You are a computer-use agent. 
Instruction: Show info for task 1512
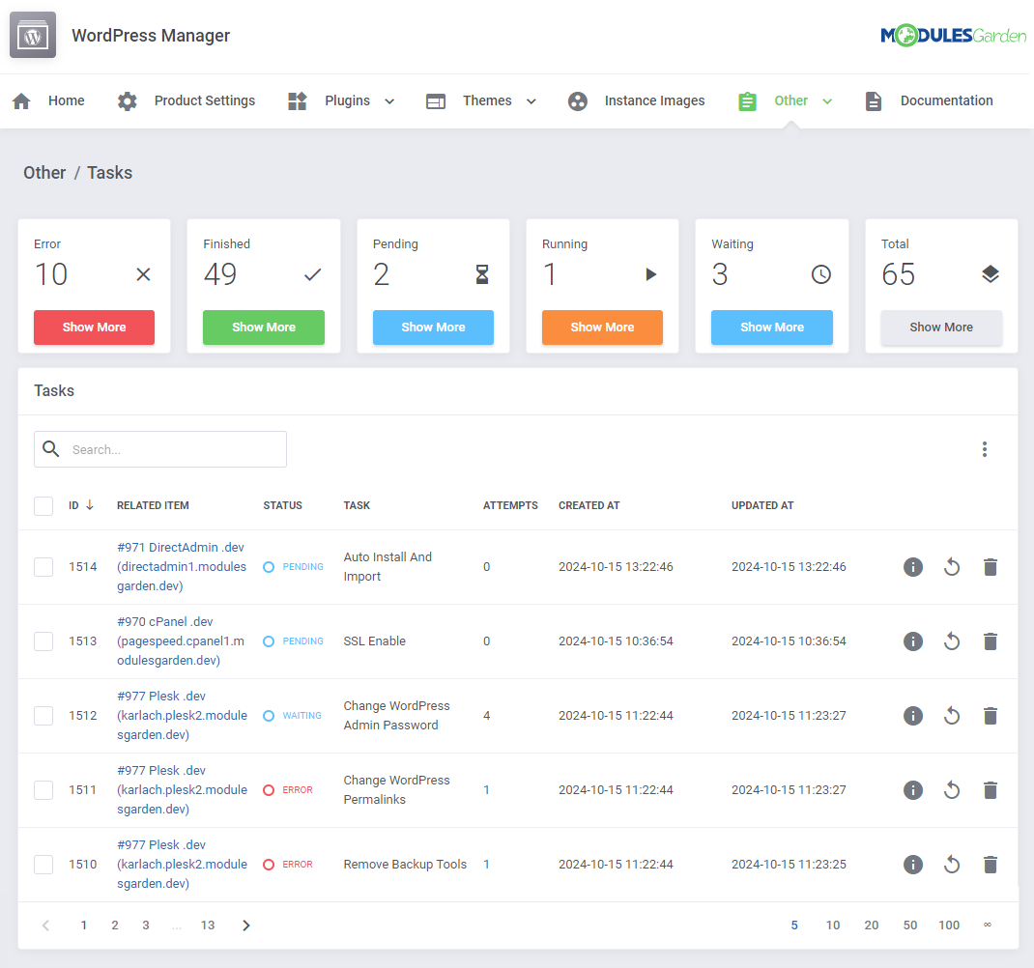pos(912,716)
